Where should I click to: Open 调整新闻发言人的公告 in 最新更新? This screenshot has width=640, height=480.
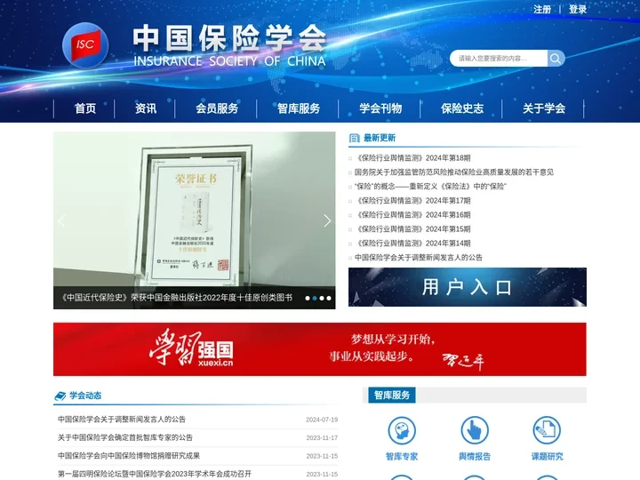(x=419, y=258)
